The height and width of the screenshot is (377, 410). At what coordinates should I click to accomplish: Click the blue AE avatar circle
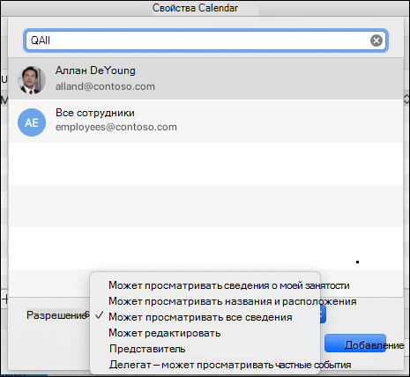pos(32,122)
